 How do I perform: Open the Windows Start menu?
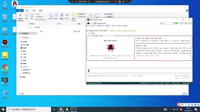pyautogui.click(x=3, y=109)
